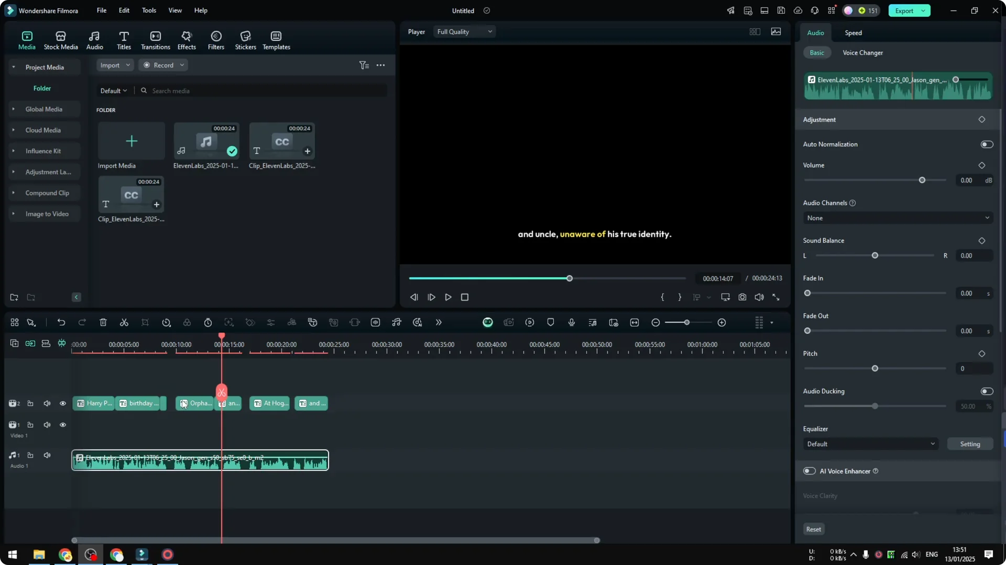Open the Record dropdown
Screen dimensions: 1006x565
click(163, 65)
